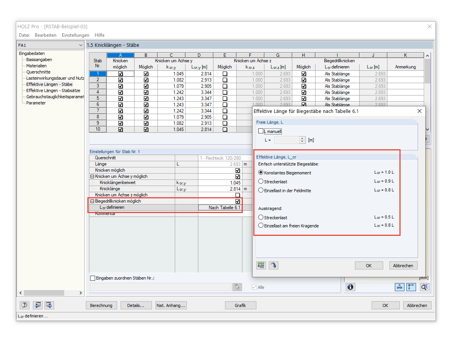Image resolution: width=464 pixels, height=348 pixels.
Task: Select Querschnitte in the tree
Action: [38, 72]
